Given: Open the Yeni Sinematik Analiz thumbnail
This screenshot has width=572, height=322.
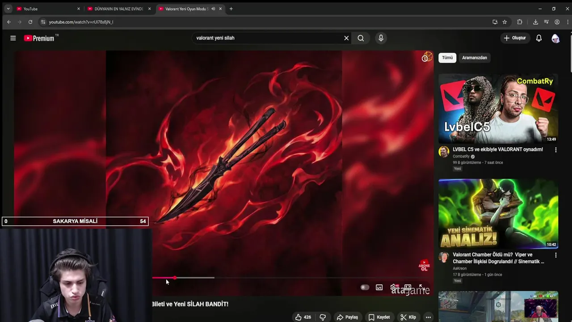Looking at the screenshot, I should pos(498,214).
